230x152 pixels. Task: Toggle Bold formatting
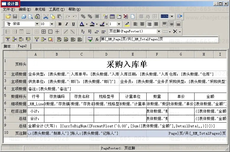tap(60, 24)
